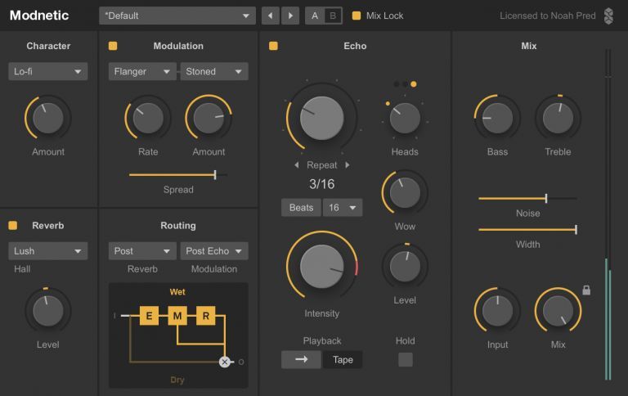Click the Repeat left arrow
This screenshot has height=396, width=628.
296,165
